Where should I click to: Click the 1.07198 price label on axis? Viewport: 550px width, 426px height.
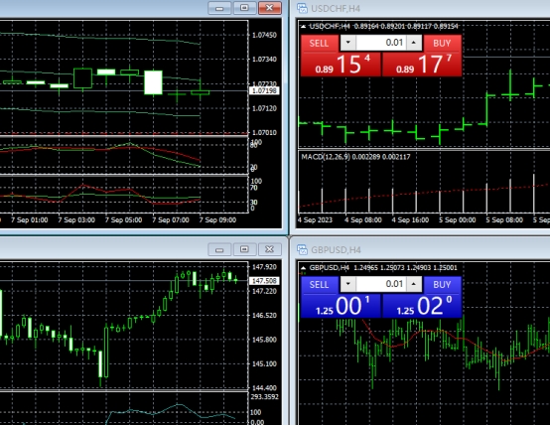coord(264,91)
